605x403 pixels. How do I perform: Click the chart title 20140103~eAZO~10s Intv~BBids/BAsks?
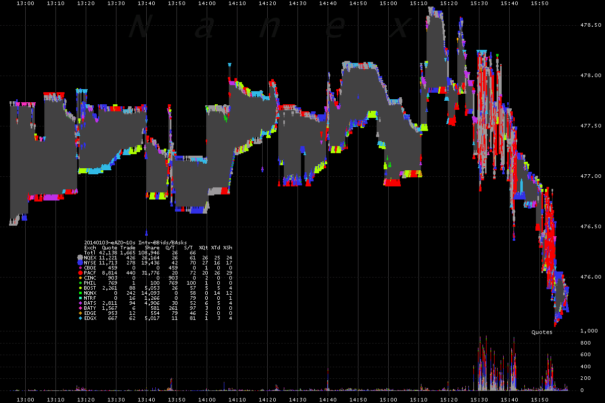click(x=136, y=242)
